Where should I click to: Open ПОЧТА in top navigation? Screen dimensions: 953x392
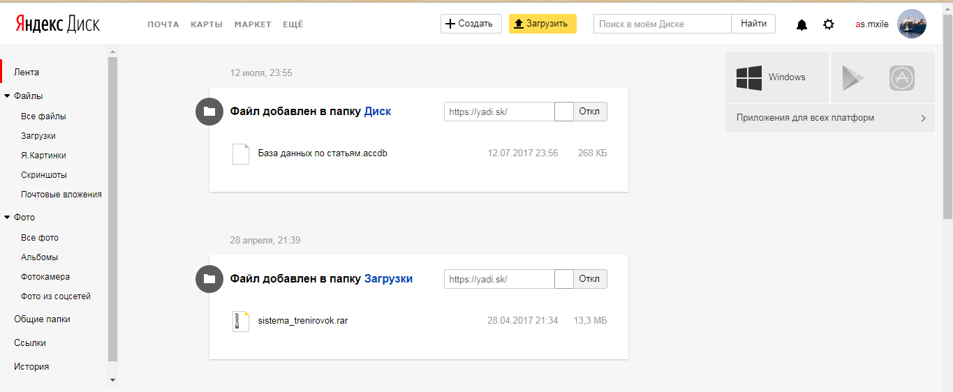(x=163, y=24)
